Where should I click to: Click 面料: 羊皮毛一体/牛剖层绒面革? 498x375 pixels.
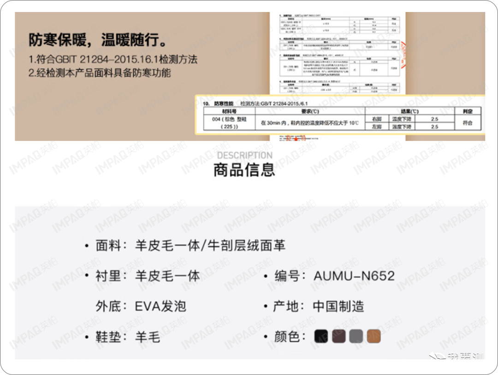point(190,246)
